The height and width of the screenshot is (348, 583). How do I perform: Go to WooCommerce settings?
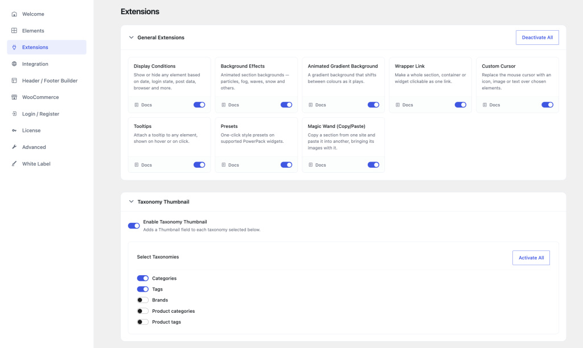pyautogui.click(x=47, y=97)
